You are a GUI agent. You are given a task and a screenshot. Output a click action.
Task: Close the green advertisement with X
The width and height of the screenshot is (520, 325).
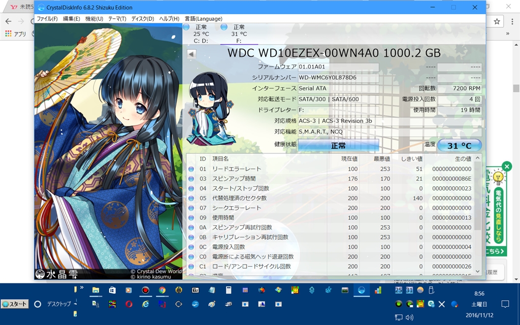pos(507,167)
